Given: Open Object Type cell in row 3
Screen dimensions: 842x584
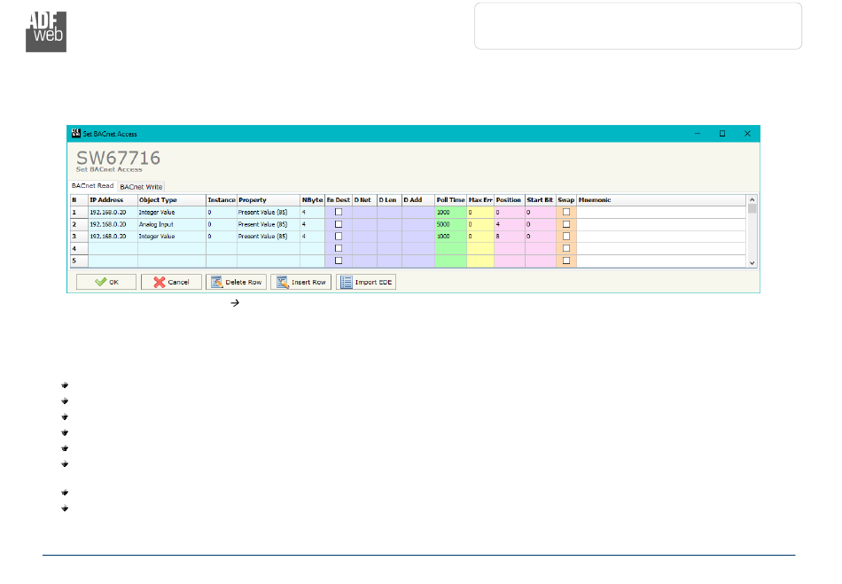Looking at the screenshot, I should tap(171, 237).
